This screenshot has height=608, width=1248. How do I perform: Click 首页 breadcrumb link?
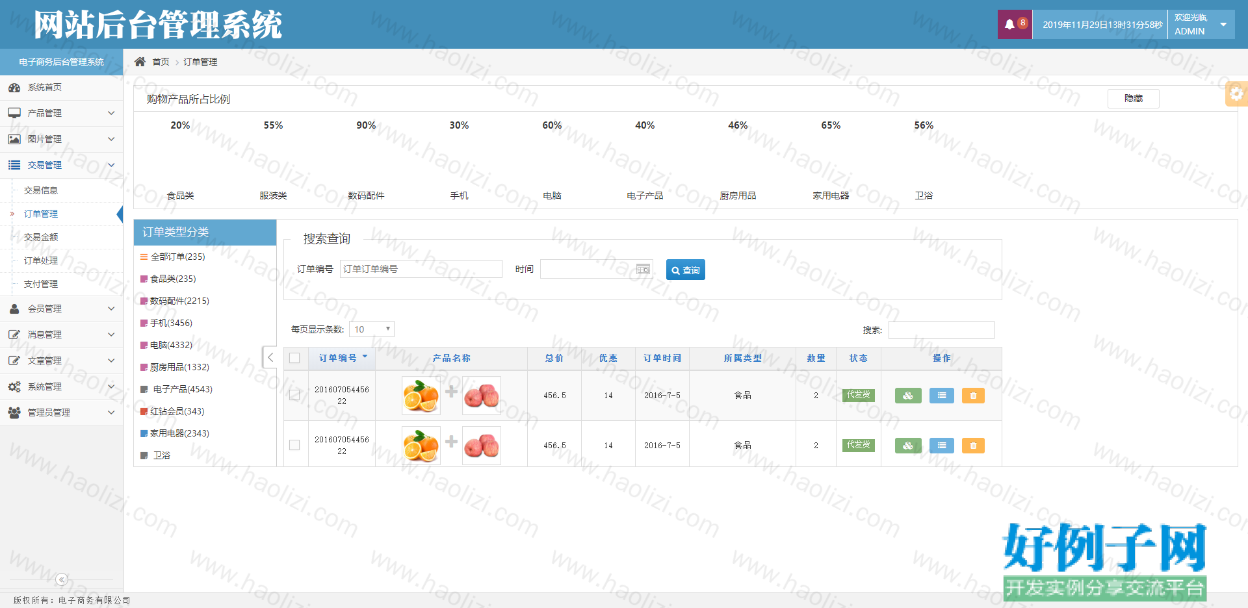pyautogui.click(x=161, y=62)
